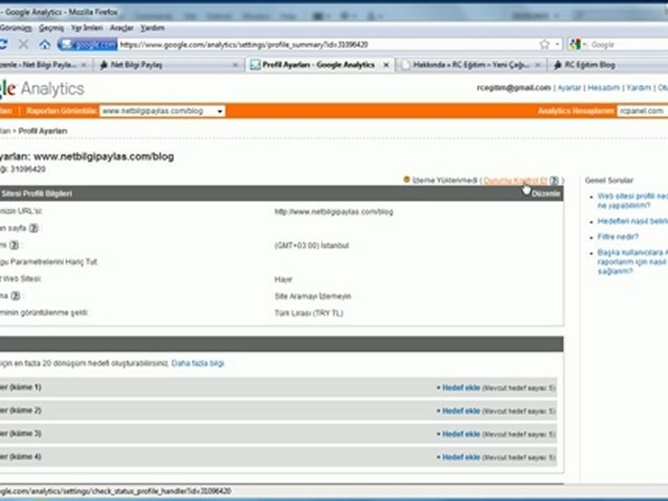Open help icon beside 'Durumu Kontrol Et'
Viewport: 668px width, 501px height.
[x=553, y=180]
